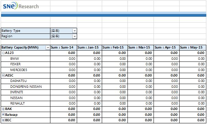Select the DAIHATSU Apr-15 value cell
This screenshot has height=124, width=207.
point(167,81)
